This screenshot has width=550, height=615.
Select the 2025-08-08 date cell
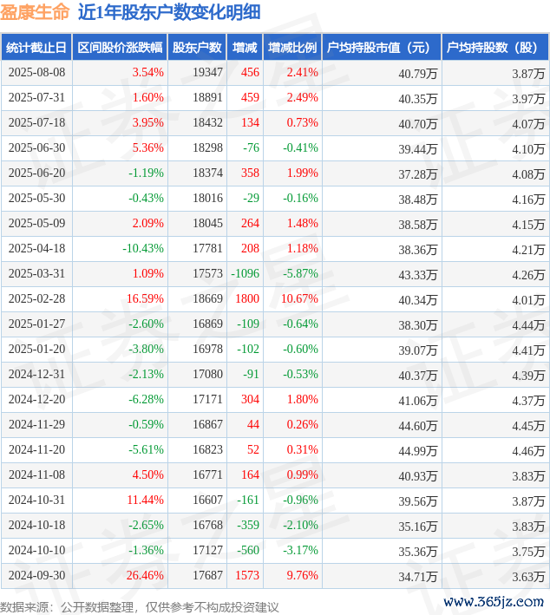pyautogui.click(x=37, y=73)
